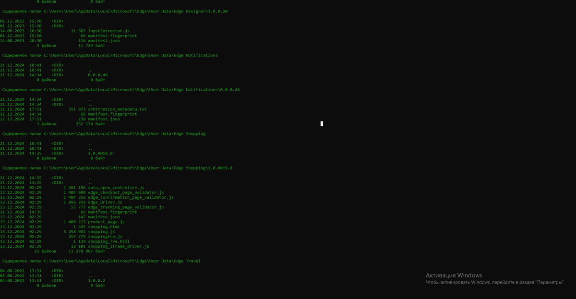Select the arbitration_metadata.txt file name
Viewport: 576px width, 299px height.
pyautogui.click(x=117, y=109)
